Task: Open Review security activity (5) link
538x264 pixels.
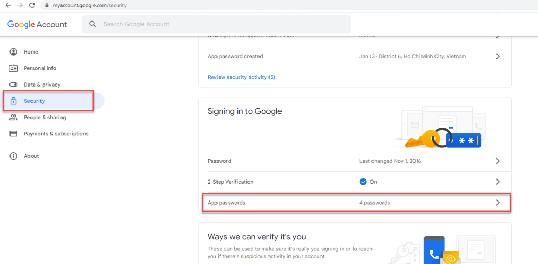Action: (x=241, y=77)
